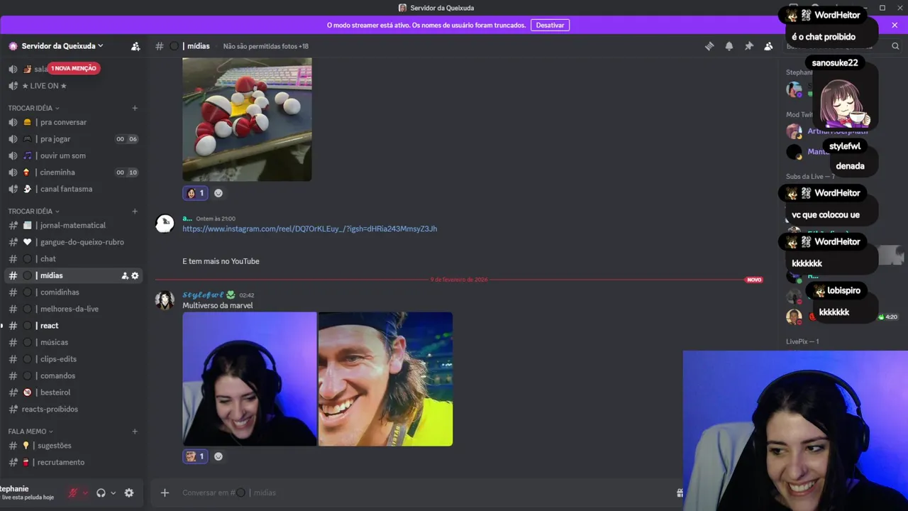Screen dimensions: 908x511
Task: Open smiling man in yellow image
Action: [386, 379]
